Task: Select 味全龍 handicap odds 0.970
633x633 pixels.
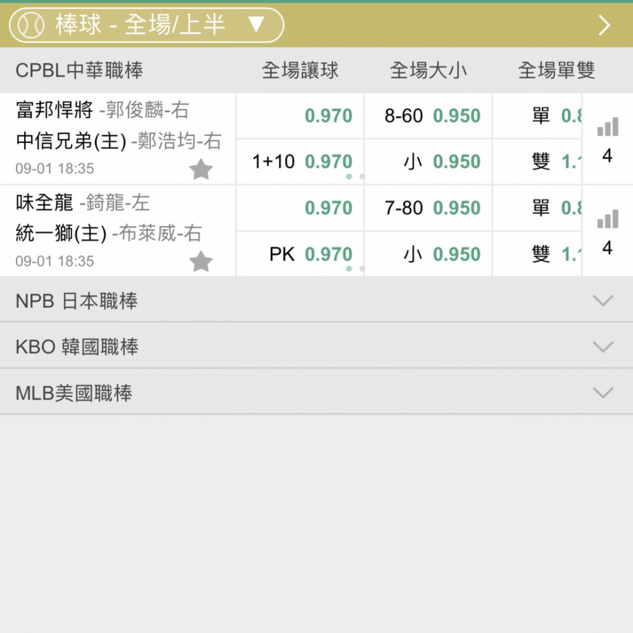Action: 300,208
